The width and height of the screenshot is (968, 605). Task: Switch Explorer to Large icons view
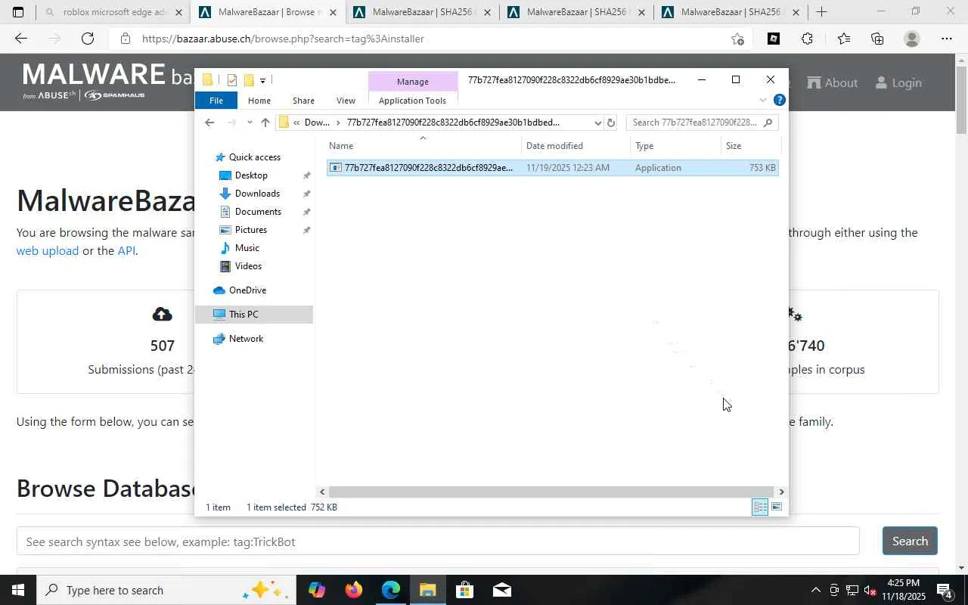point(777,507)
